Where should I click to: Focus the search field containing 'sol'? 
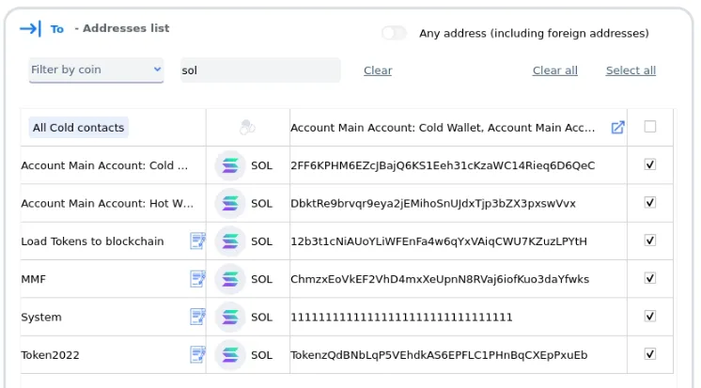point(260,70)
